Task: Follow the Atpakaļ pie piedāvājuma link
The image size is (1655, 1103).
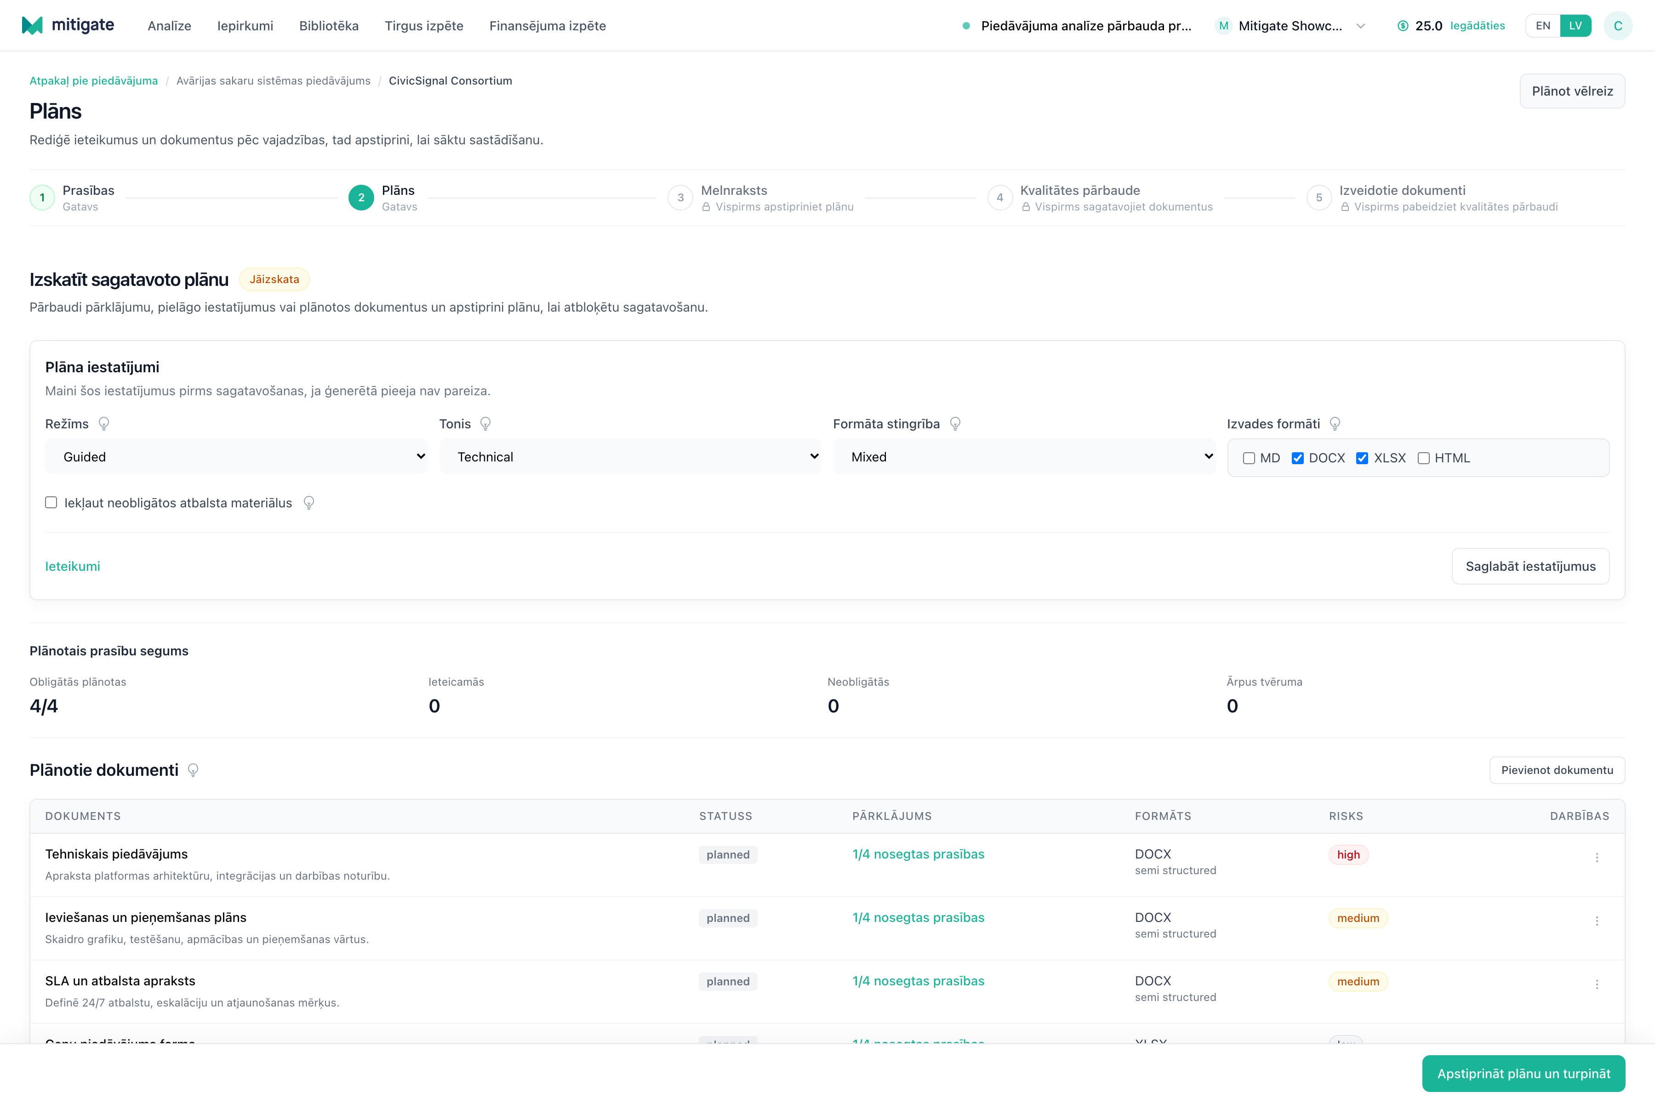Action: (x=94, y=81)
